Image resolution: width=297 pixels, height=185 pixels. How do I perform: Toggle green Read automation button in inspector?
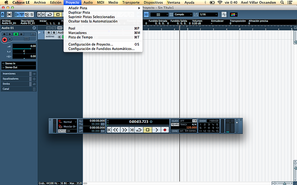(16, 34)
